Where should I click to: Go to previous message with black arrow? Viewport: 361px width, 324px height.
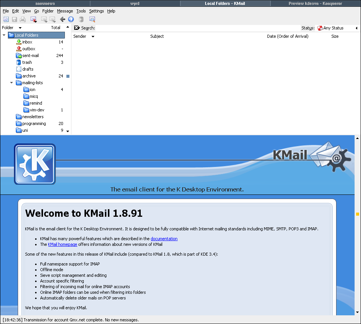pyautogui.click(x=62, y=19)
